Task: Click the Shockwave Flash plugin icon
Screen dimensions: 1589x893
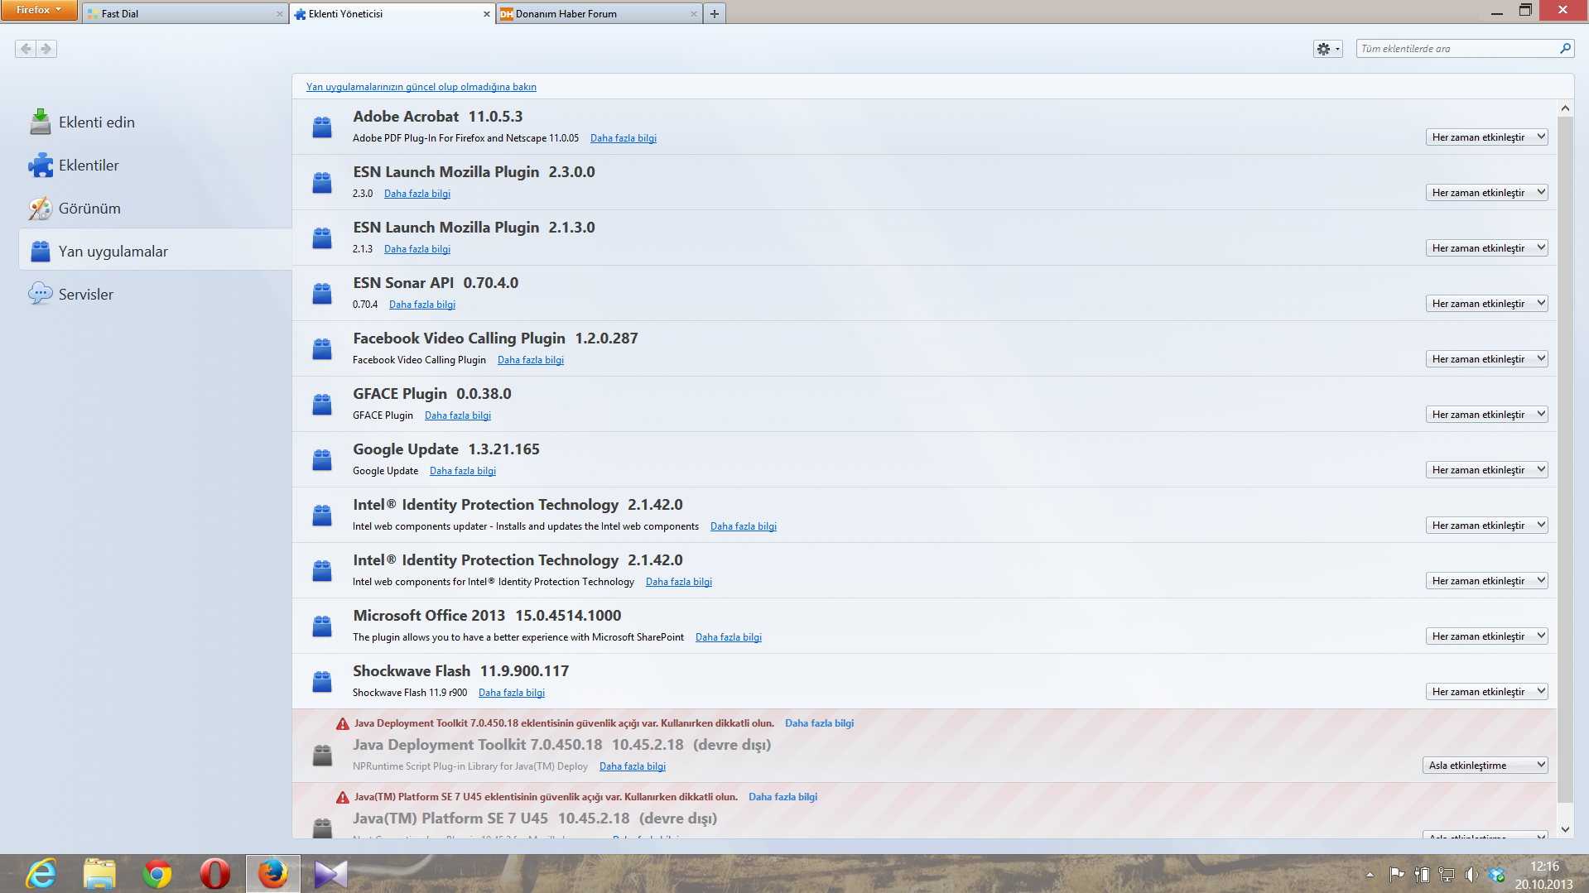Action: point(322,681)
